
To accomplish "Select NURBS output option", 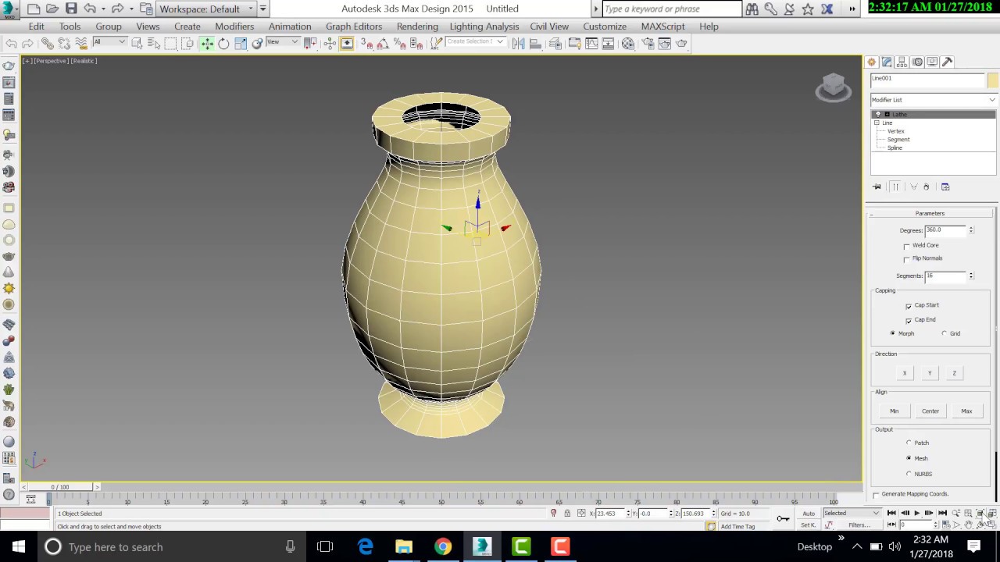I will 909,475.
